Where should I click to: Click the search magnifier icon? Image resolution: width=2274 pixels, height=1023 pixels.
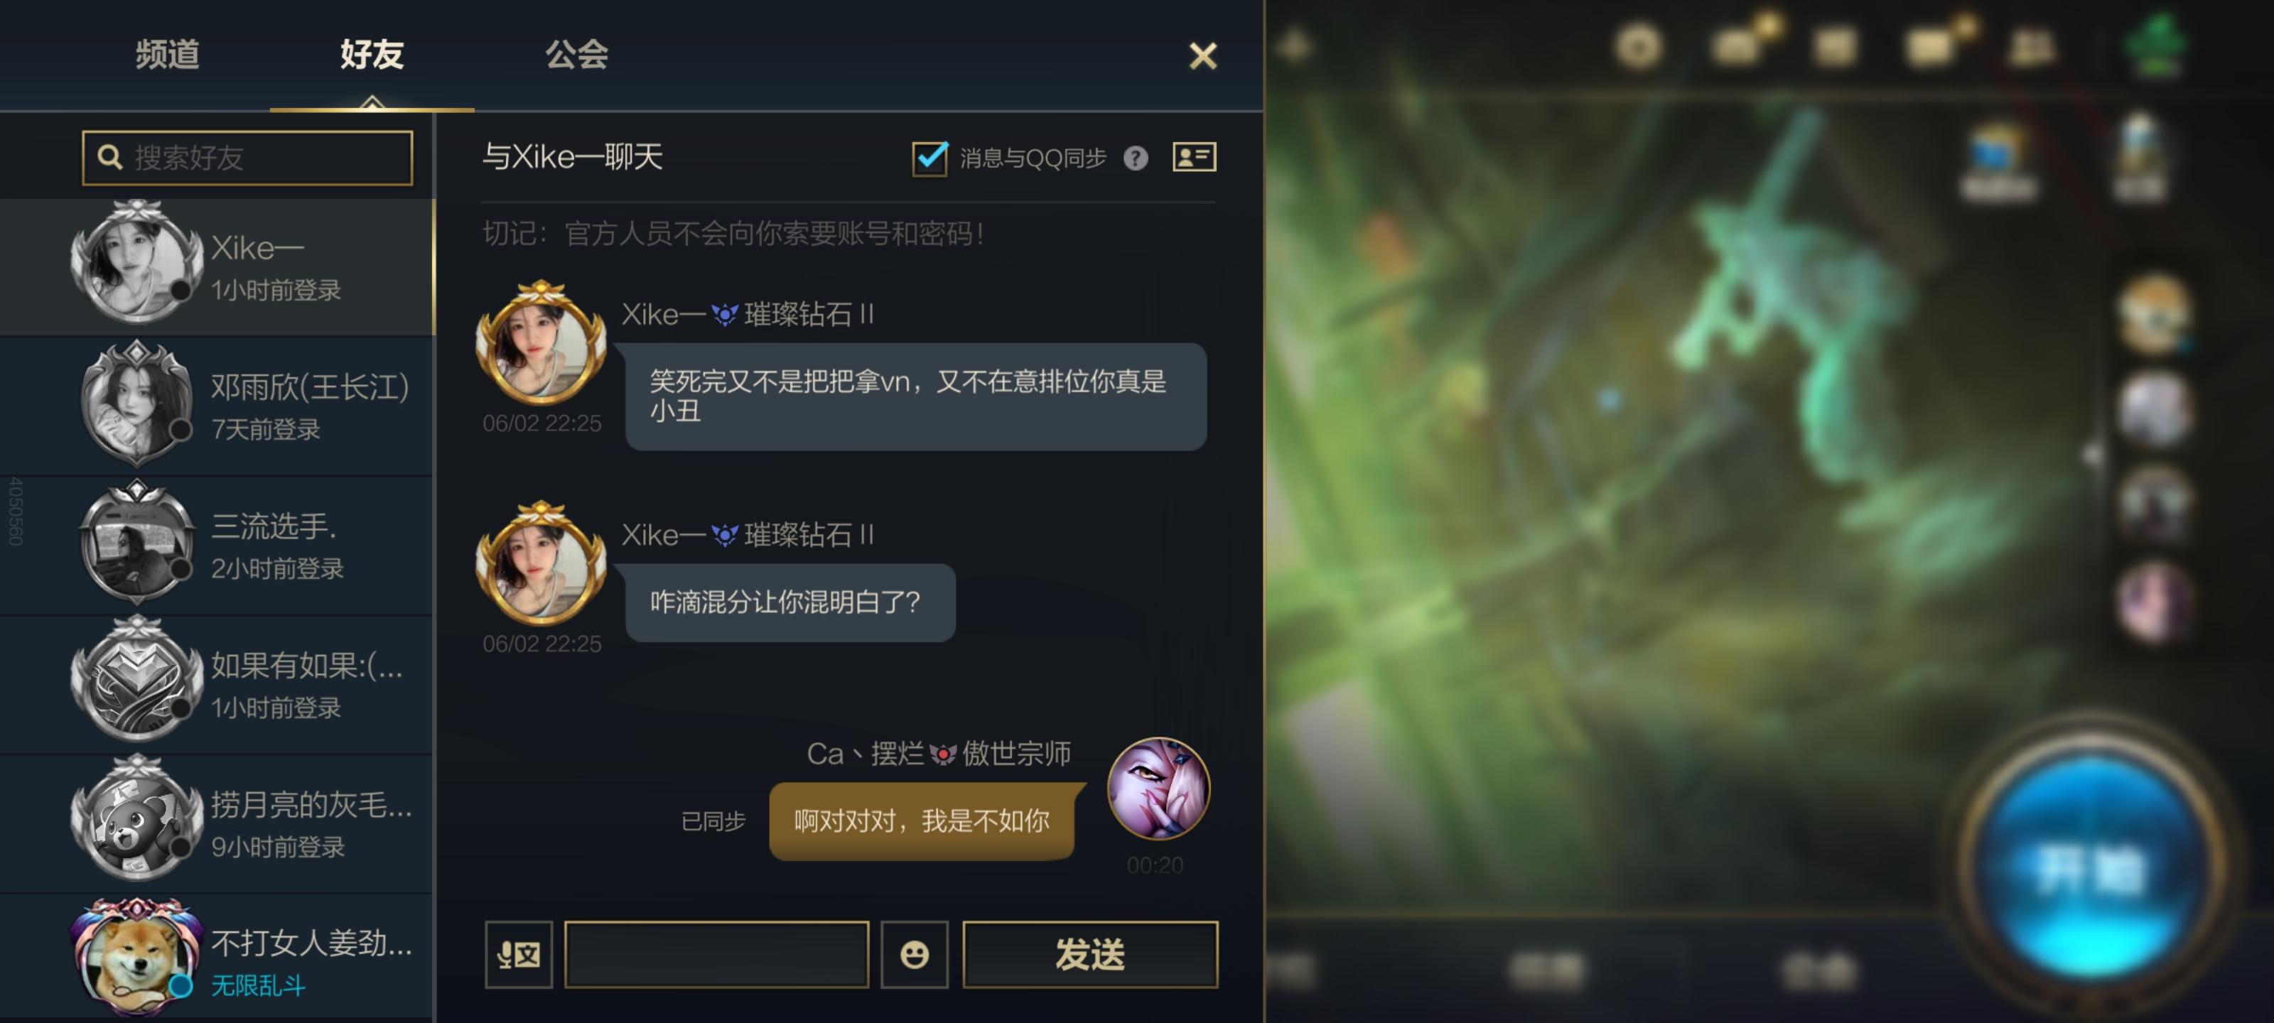click(109, 157)
